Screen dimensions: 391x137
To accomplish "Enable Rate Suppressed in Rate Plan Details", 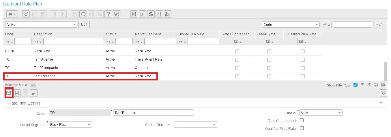I will click(x=302, y=121).
